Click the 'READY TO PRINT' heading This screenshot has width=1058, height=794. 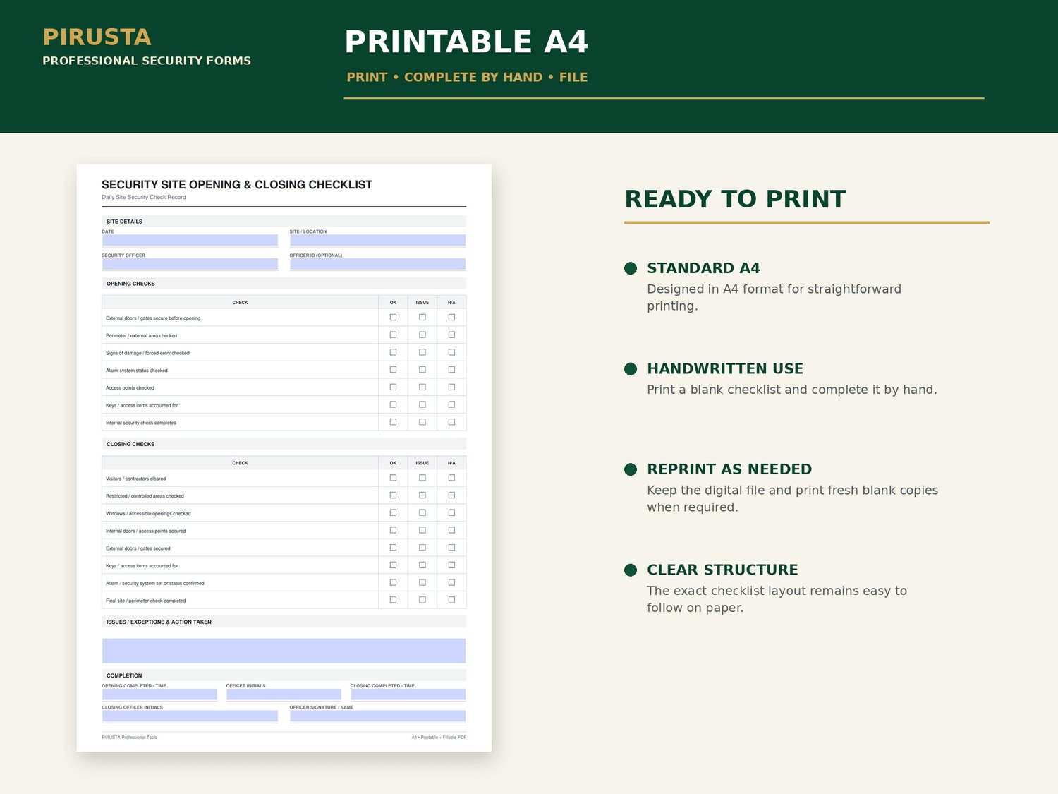pyautogui.click(x=735, y=199)
